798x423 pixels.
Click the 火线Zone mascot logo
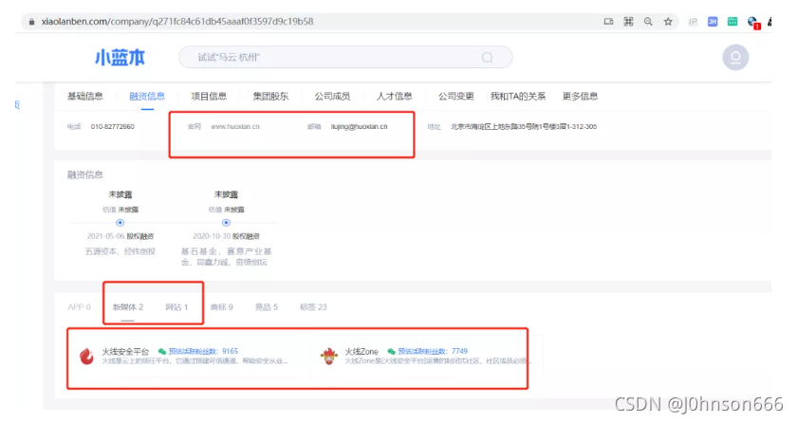(x=328, y=356)
